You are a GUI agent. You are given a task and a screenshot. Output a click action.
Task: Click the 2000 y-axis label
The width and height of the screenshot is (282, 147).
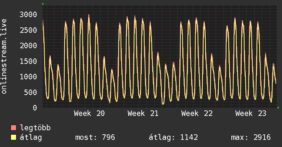pyautogui.click(x=28, y=46)
